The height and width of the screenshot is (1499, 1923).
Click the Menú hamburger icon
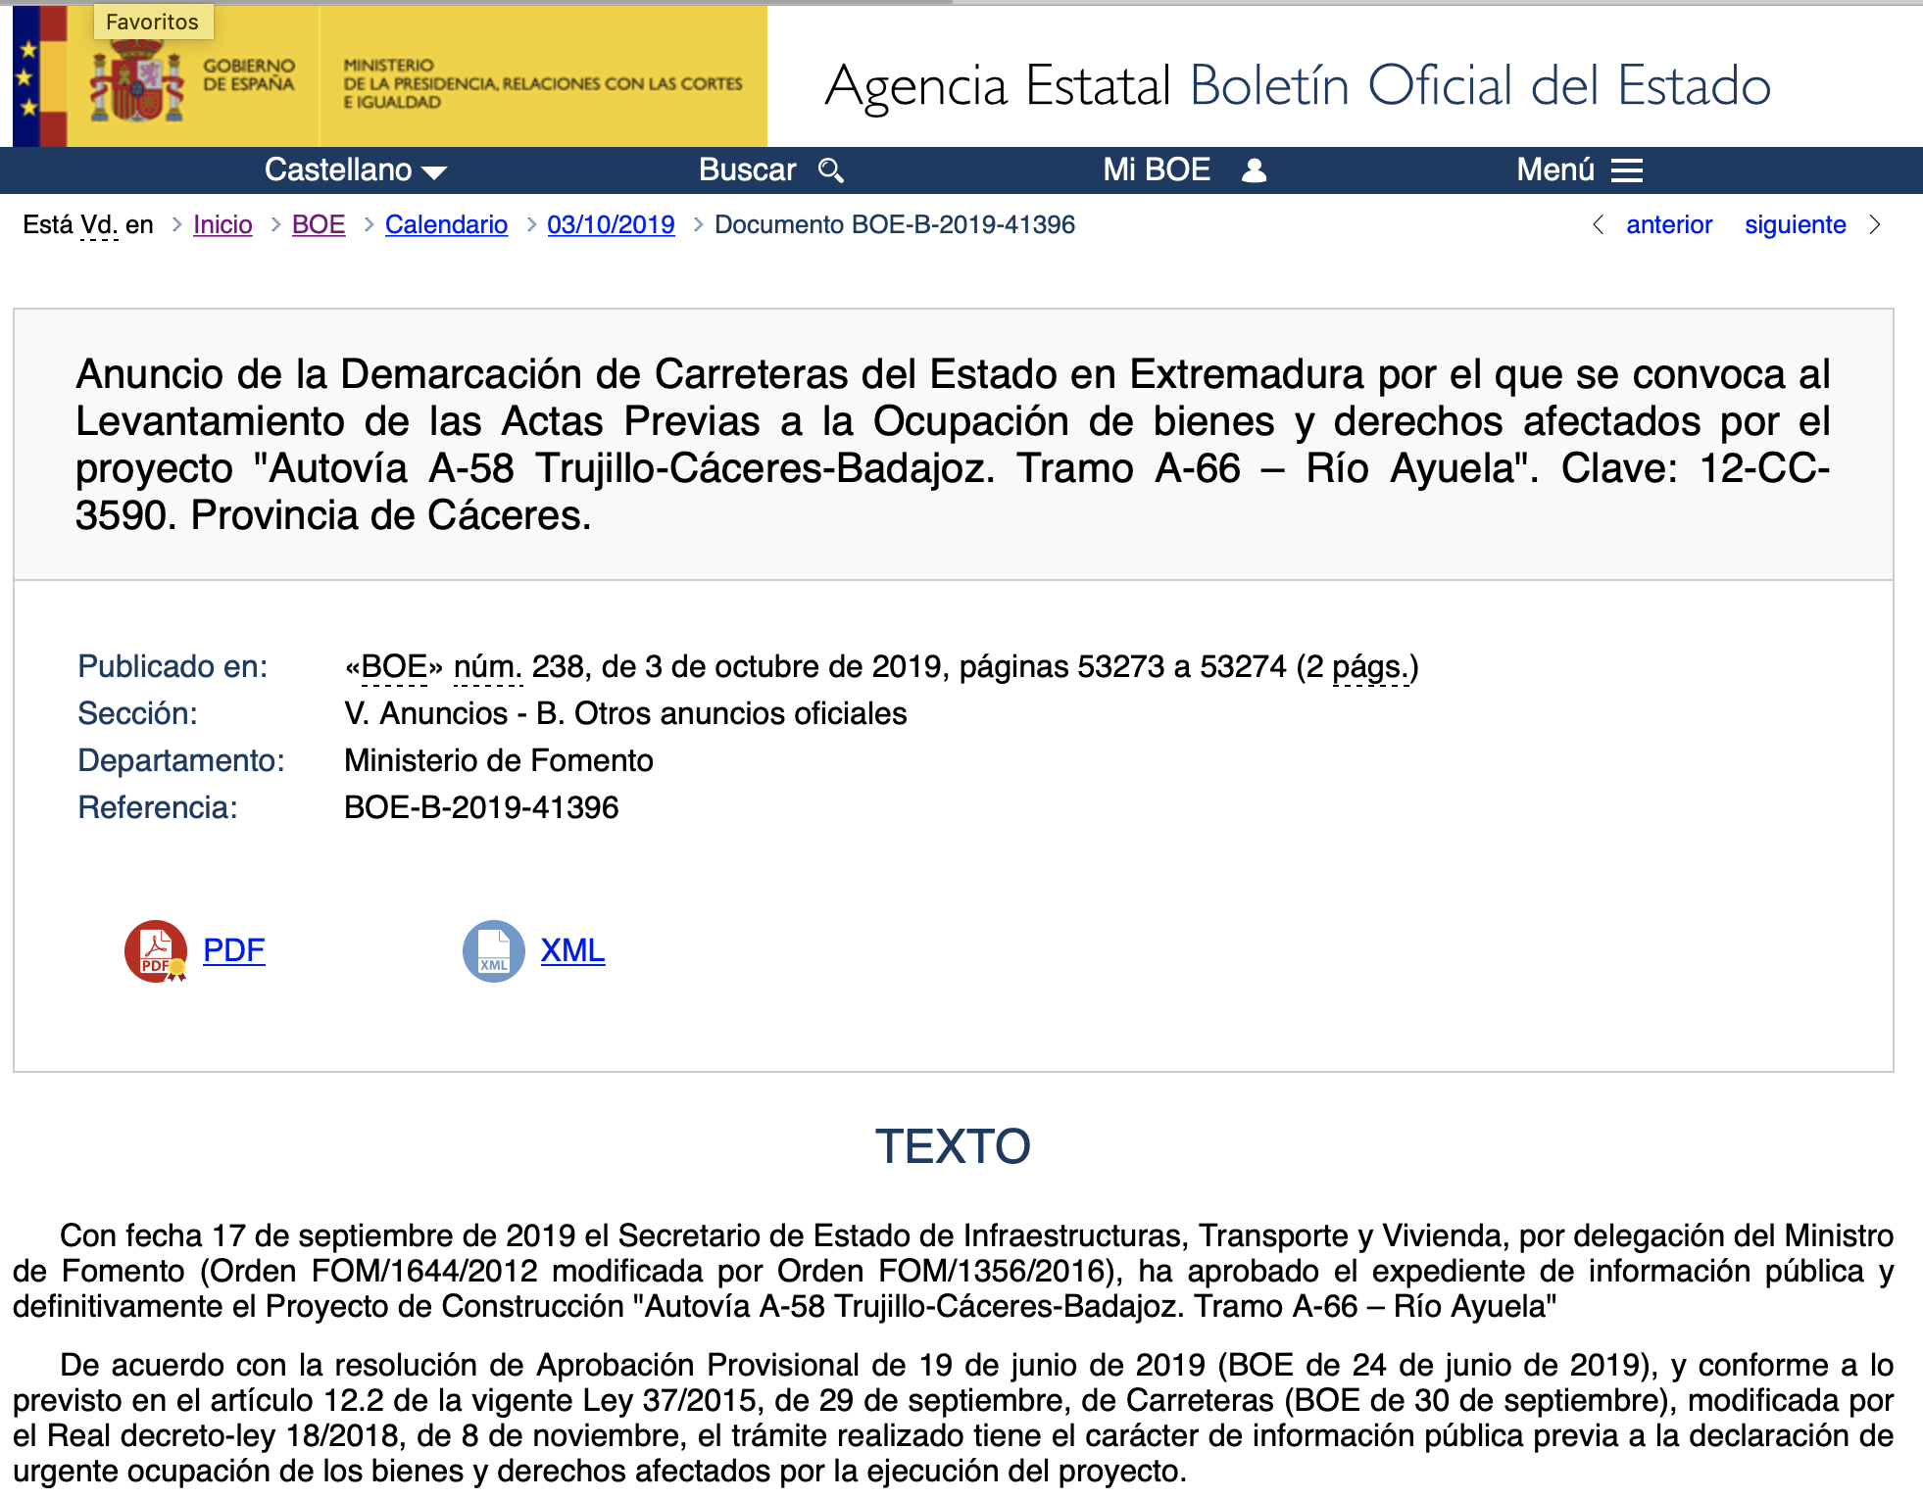(1627, 170)
